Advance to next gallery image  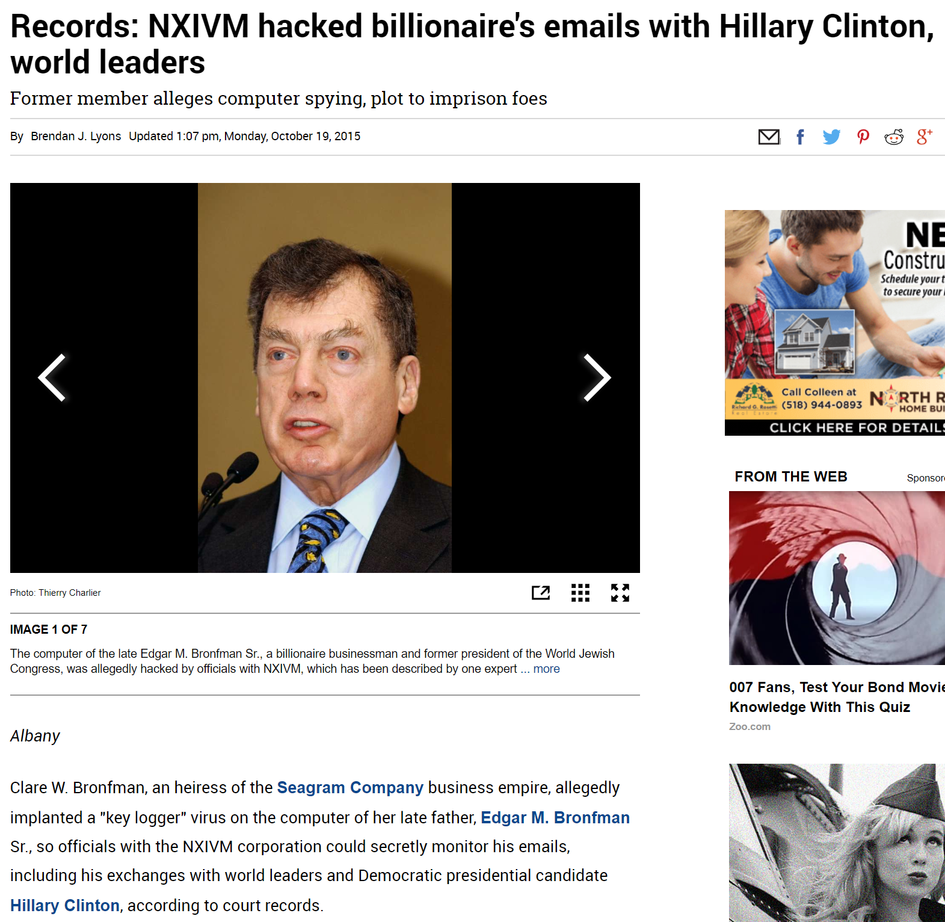[597, 377]
